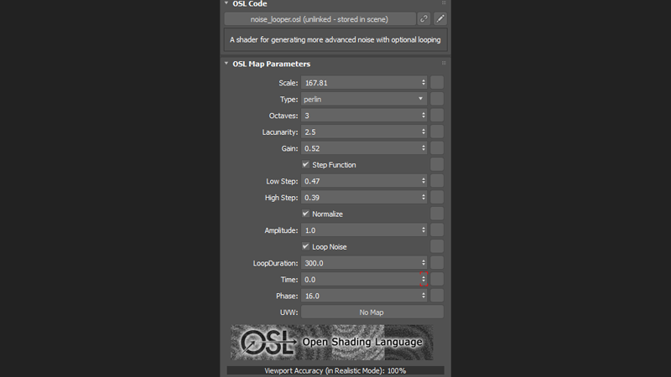The image size is (671, 377).
Task: Click the Octaves spinner arrows
Action: [x=424, y=116]
